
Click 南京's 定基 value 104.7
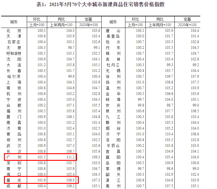[x=96, y=88]
